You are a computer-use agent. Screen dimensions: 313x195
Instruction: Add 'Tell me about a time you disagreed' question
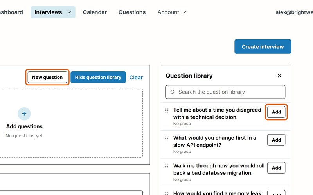tap(276, 112)
